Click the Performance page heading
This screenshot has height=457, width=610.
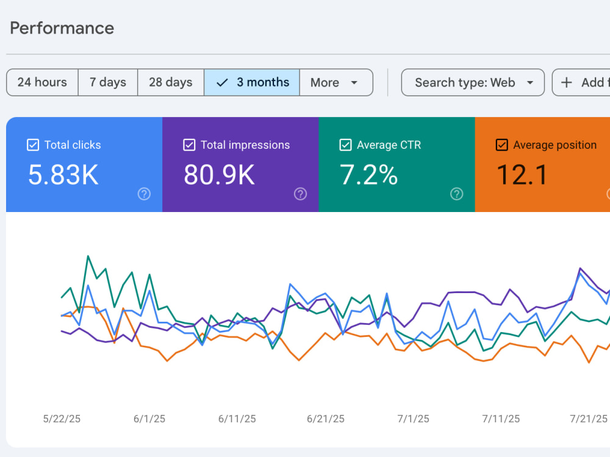(62, 28)
